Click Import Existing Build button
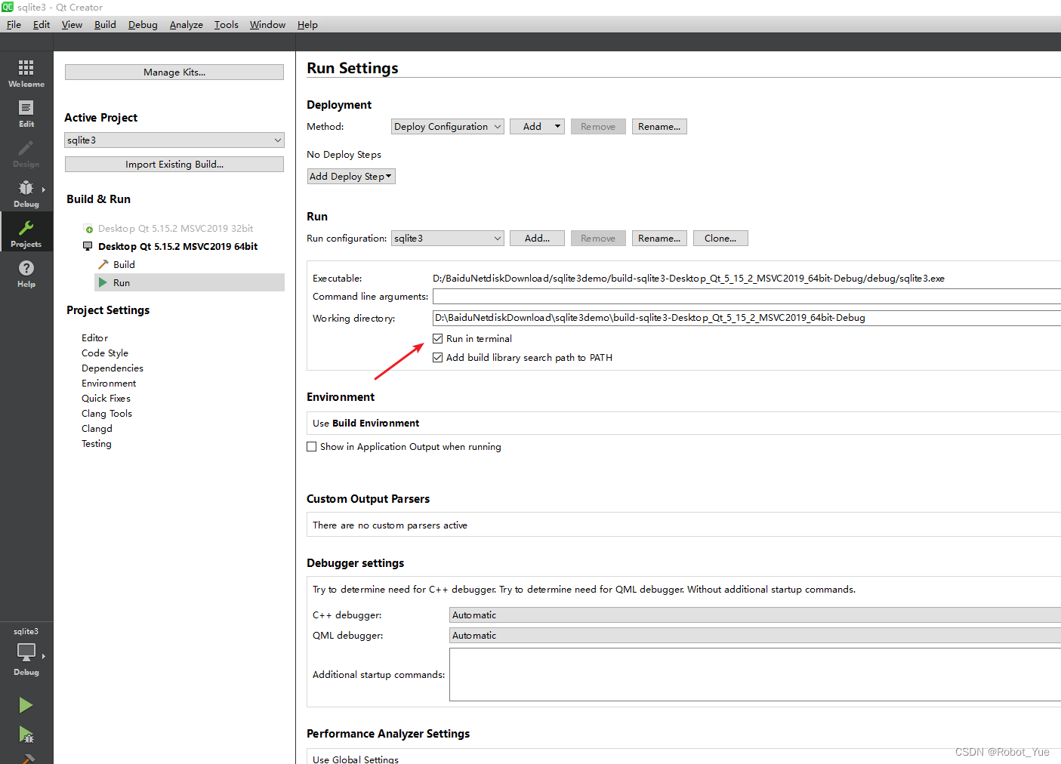This screenshot has width=1061, height=764. (174, 164)
